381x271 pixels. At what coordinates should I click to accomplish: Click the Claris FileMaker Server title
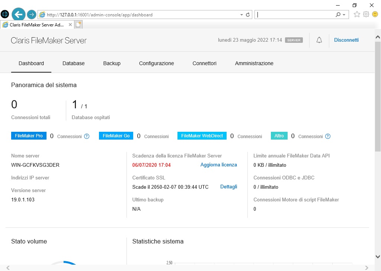coord(49,40)
